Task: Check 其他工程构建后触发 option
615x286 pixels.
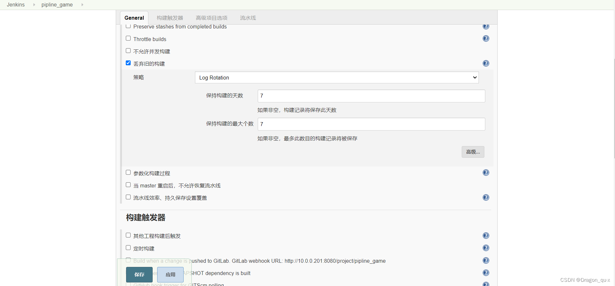Action: point(128,235)
